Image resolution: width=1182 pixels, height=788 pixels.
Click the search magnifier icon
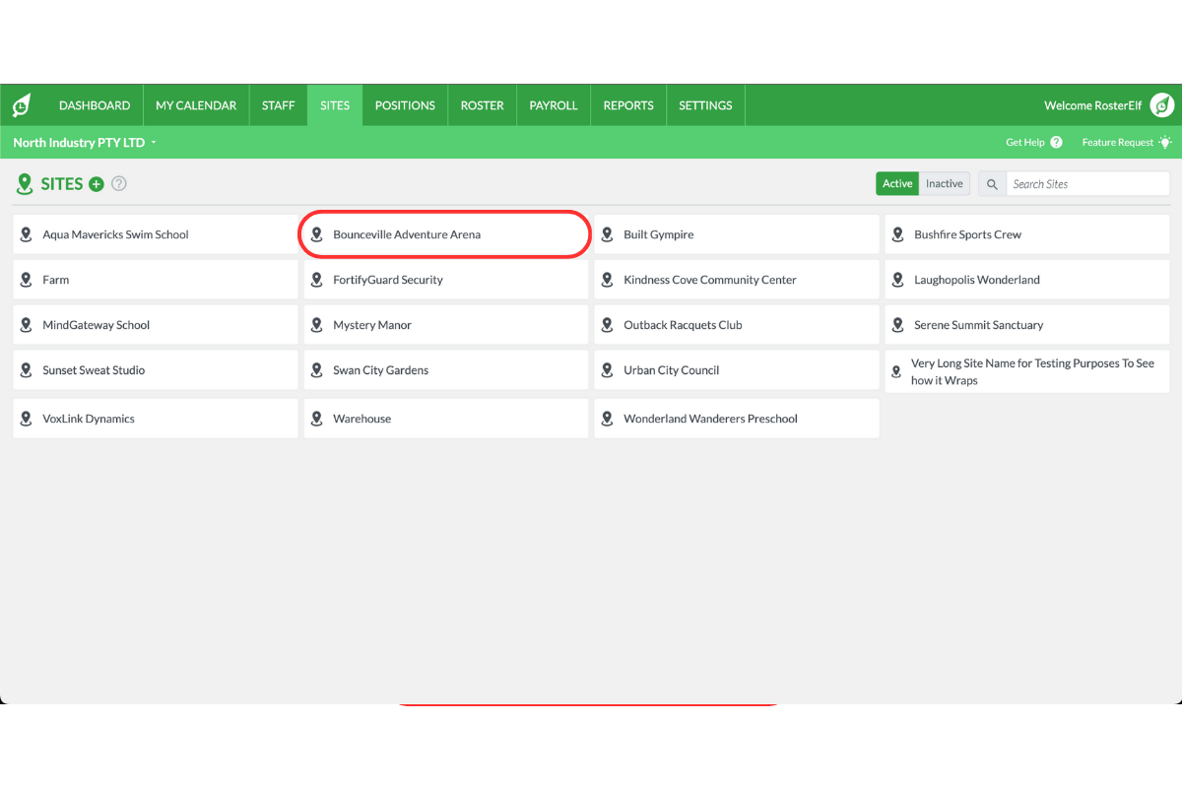[x=992, y=184]
